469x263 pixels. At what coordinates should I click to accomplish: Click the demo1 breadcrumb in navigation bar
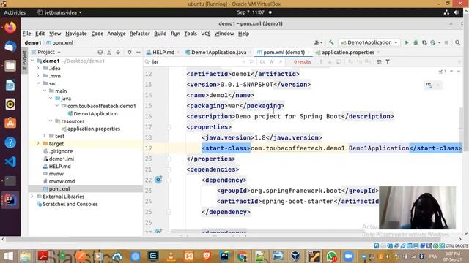[x=33, y=42]
